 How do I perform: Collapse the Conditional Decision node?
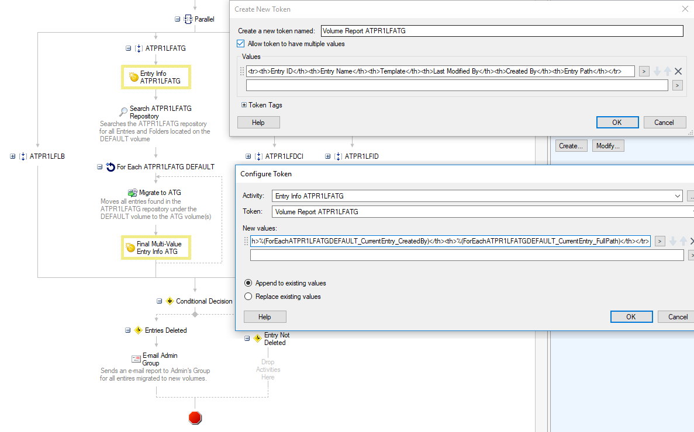(x=160, y=301)
